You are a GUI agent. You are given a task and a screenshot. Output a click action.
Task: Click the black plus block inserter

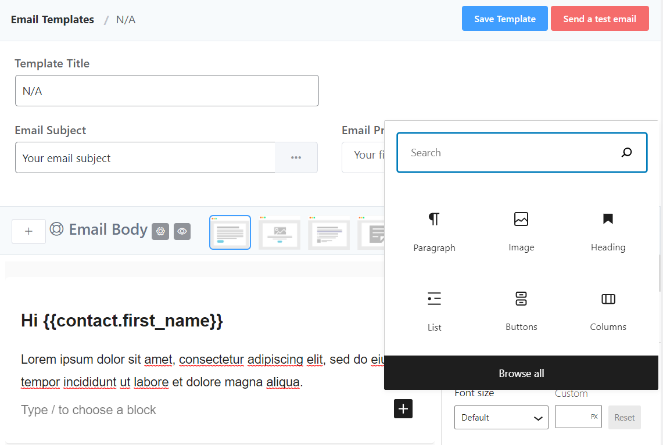point(403,408)
